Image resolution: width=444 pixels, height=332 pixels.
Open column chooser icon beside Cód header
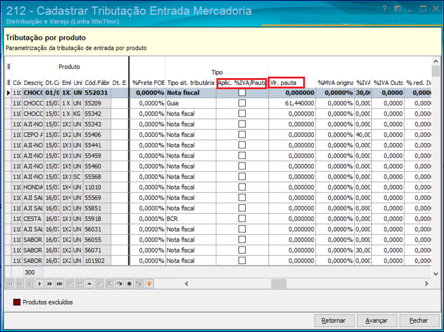point(8,83)
